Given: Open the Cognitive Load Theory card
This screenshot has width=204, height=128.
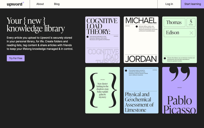Looking at the screenshot, I should (x=103, y=40).
